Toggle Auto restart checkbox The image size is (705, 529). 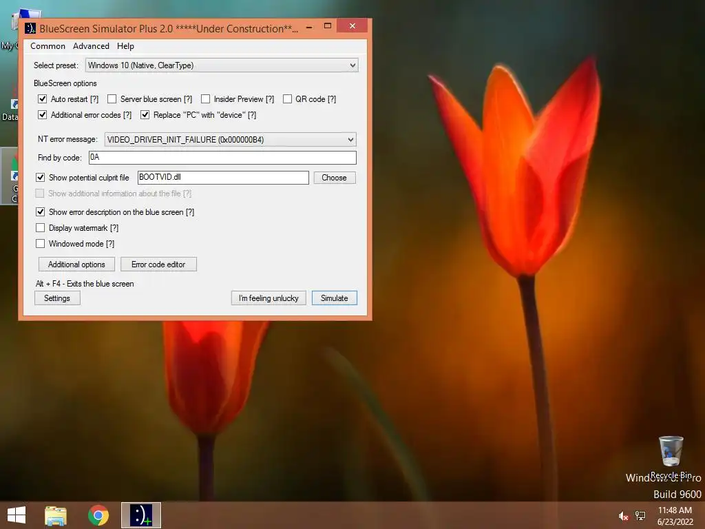click(42, 99)
